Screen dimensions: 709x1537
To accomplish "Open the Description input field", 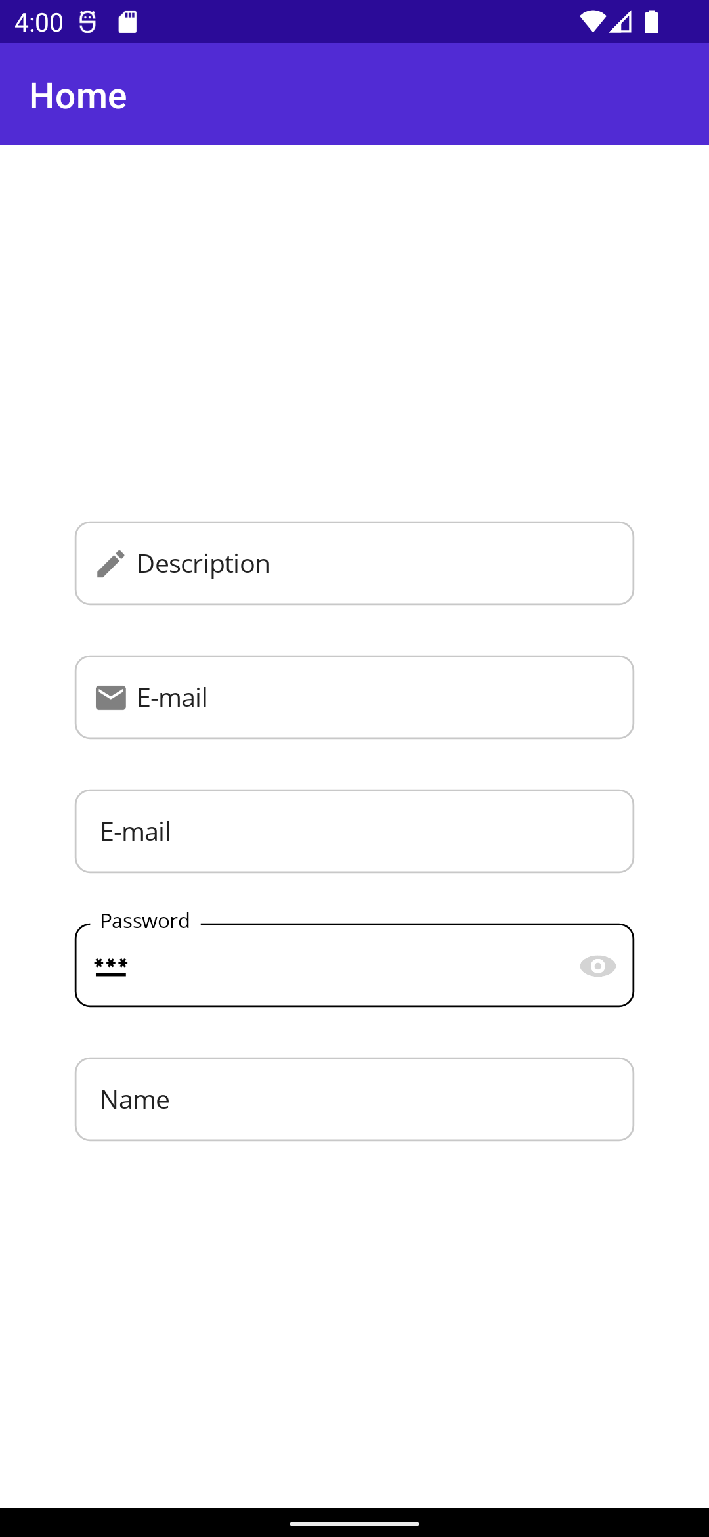I will pyautogui.click(x=354, y=563).
